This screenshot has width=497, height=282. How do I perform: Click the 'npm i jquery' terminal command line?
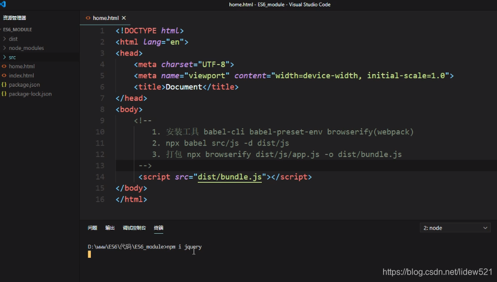point(144,247)
